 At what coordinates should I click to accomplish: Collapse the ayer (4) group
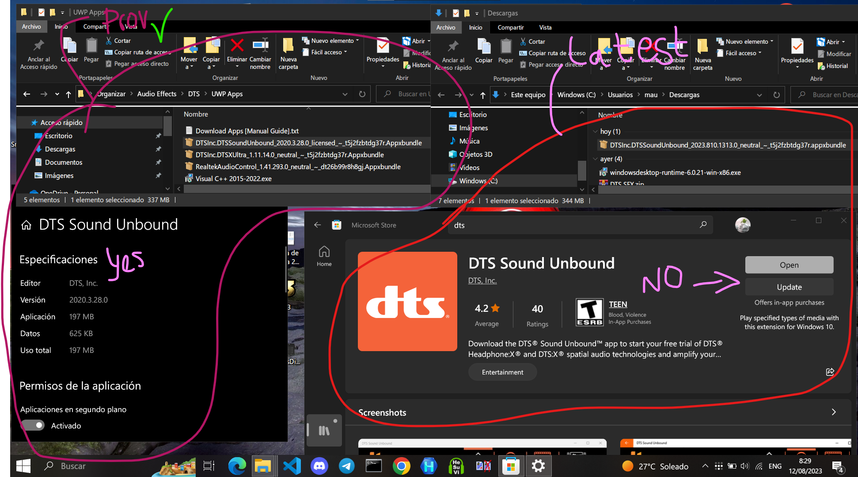[x=596, y=159]
